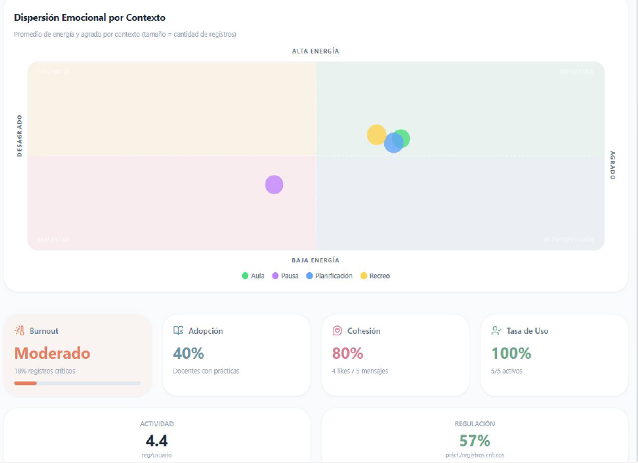638x463 pixels.
Task: Open the Burnout Moderado card details
Action: [x=76, y=354]
